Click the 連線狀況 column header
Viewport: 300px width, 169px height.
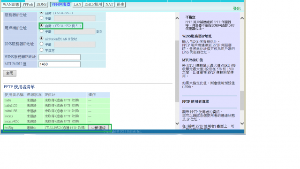pyautogui.click(x=34, y=95)
